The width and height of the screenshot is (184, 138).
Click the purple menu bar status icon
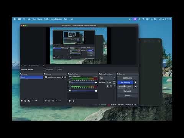(135, 19)
